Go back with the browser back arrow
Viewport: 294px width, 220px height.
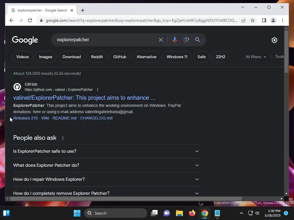click(x=11, y=20)
